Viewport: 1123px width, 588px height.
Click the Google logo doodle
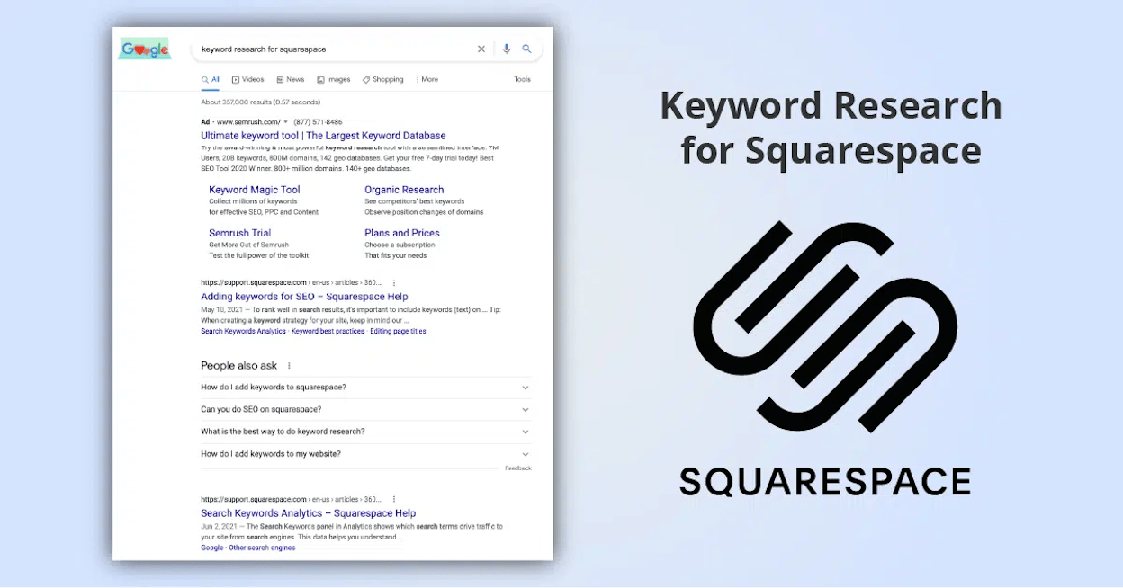[x=145, y=49]
